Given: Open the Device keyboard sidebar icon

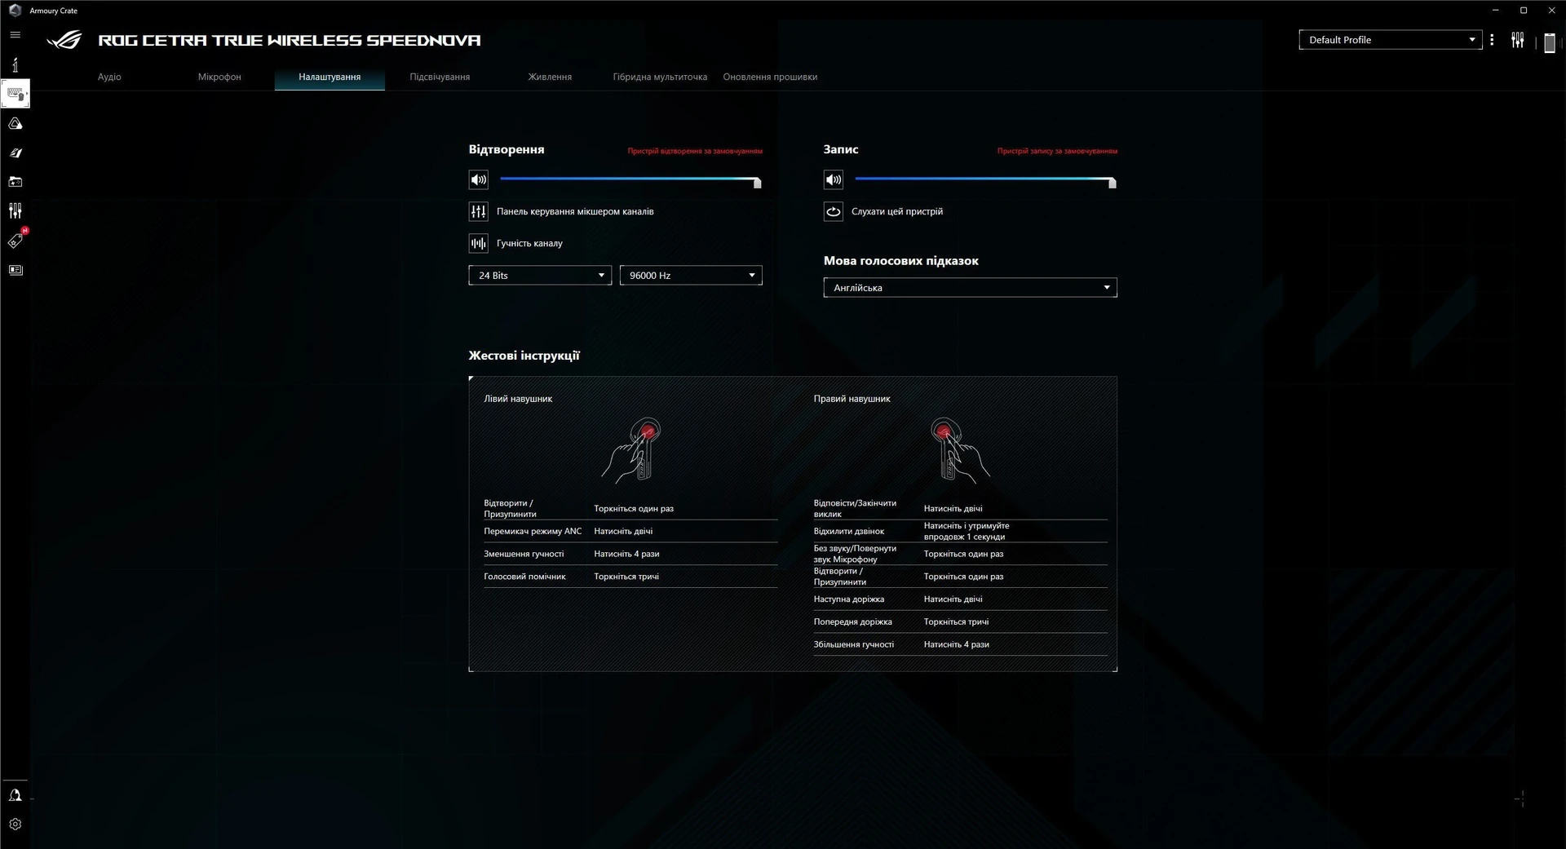Looking at the screenshot, I should tap(15, 94).
